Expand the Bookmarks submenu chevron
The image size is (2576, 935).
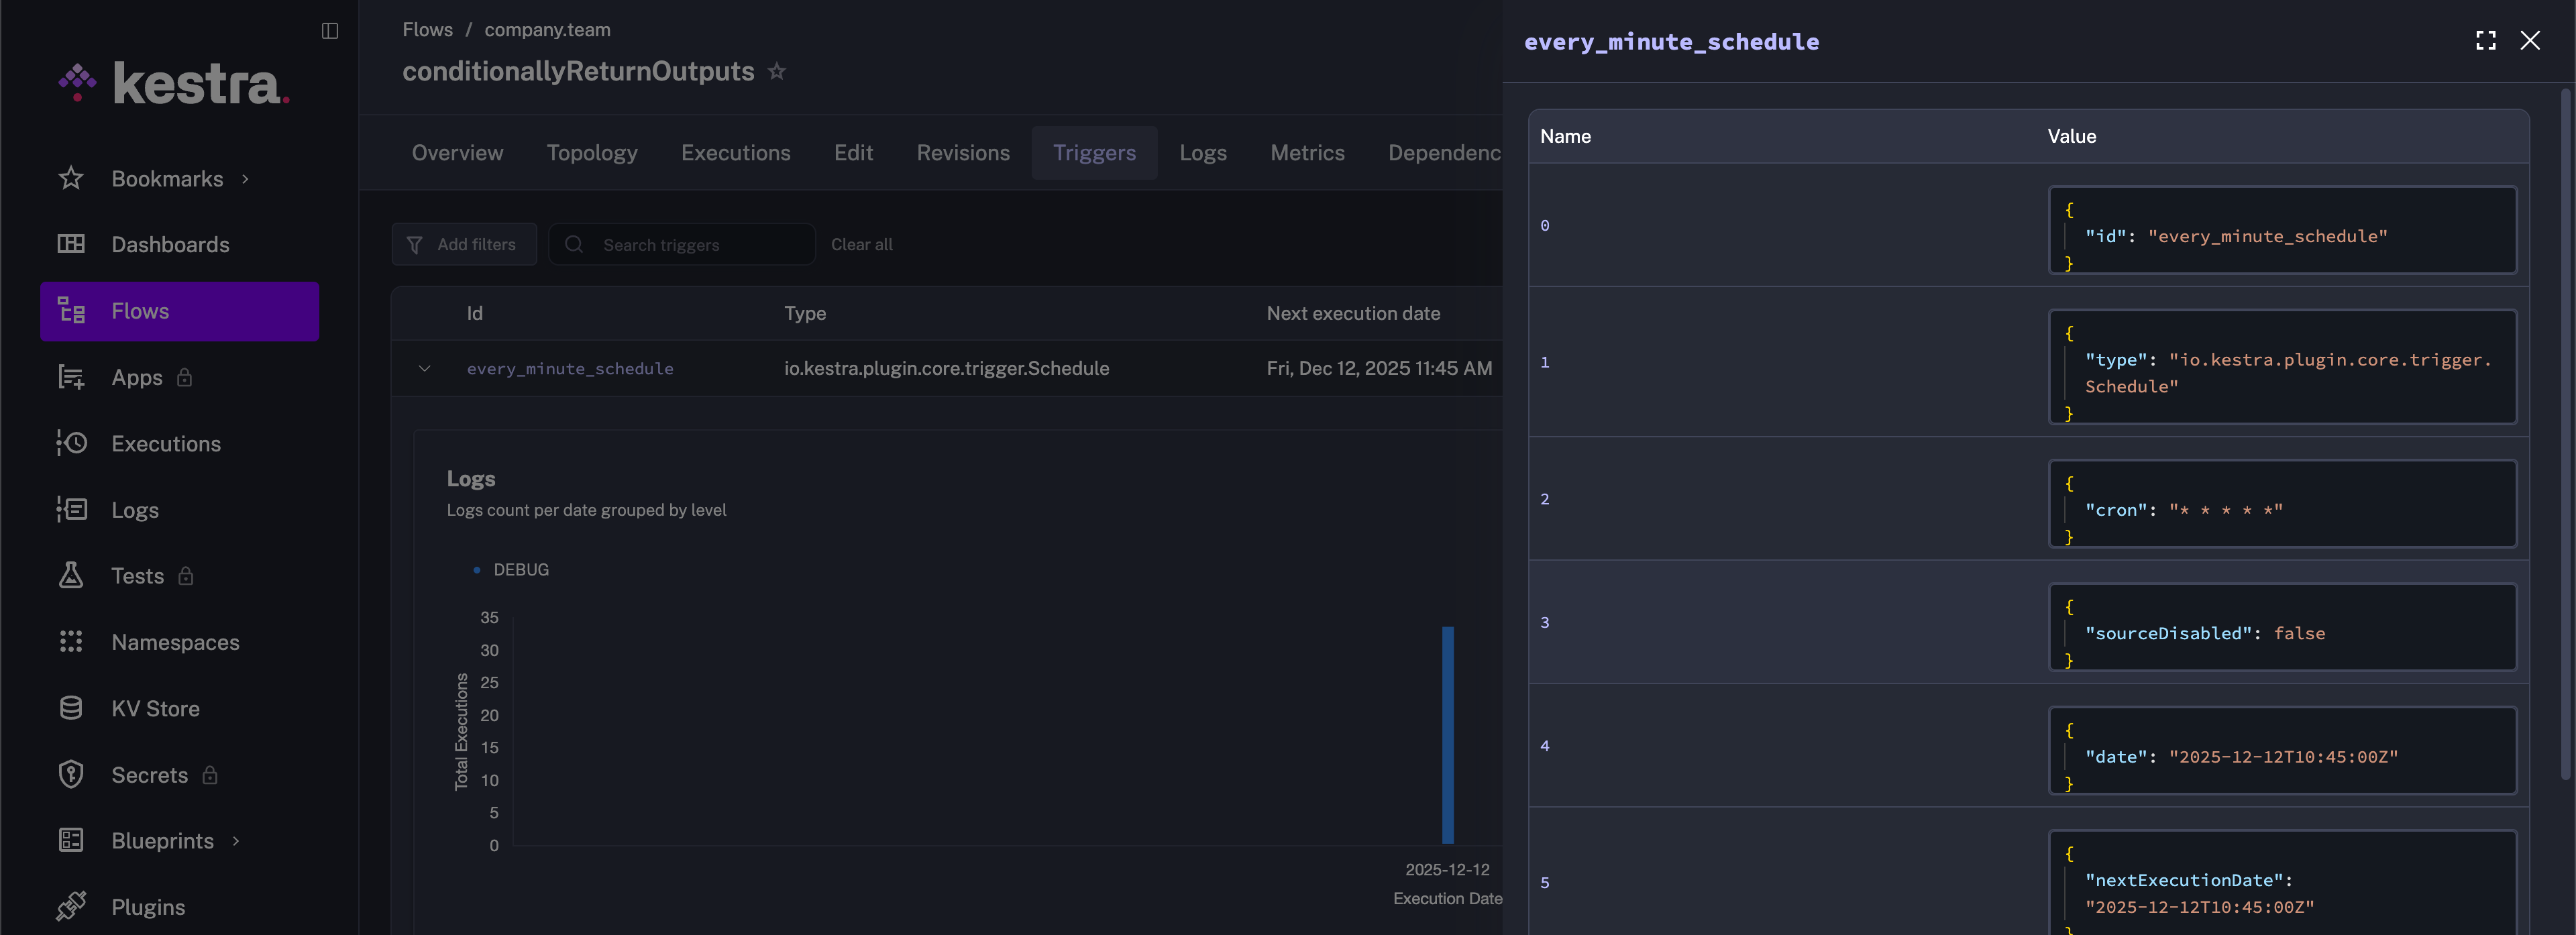245,179
